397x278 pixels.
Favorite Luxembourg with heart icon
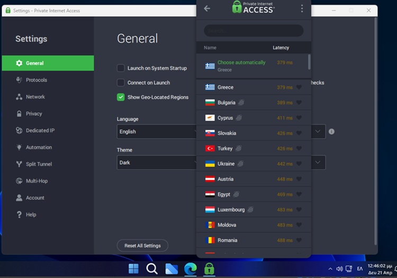pos(299,209)
